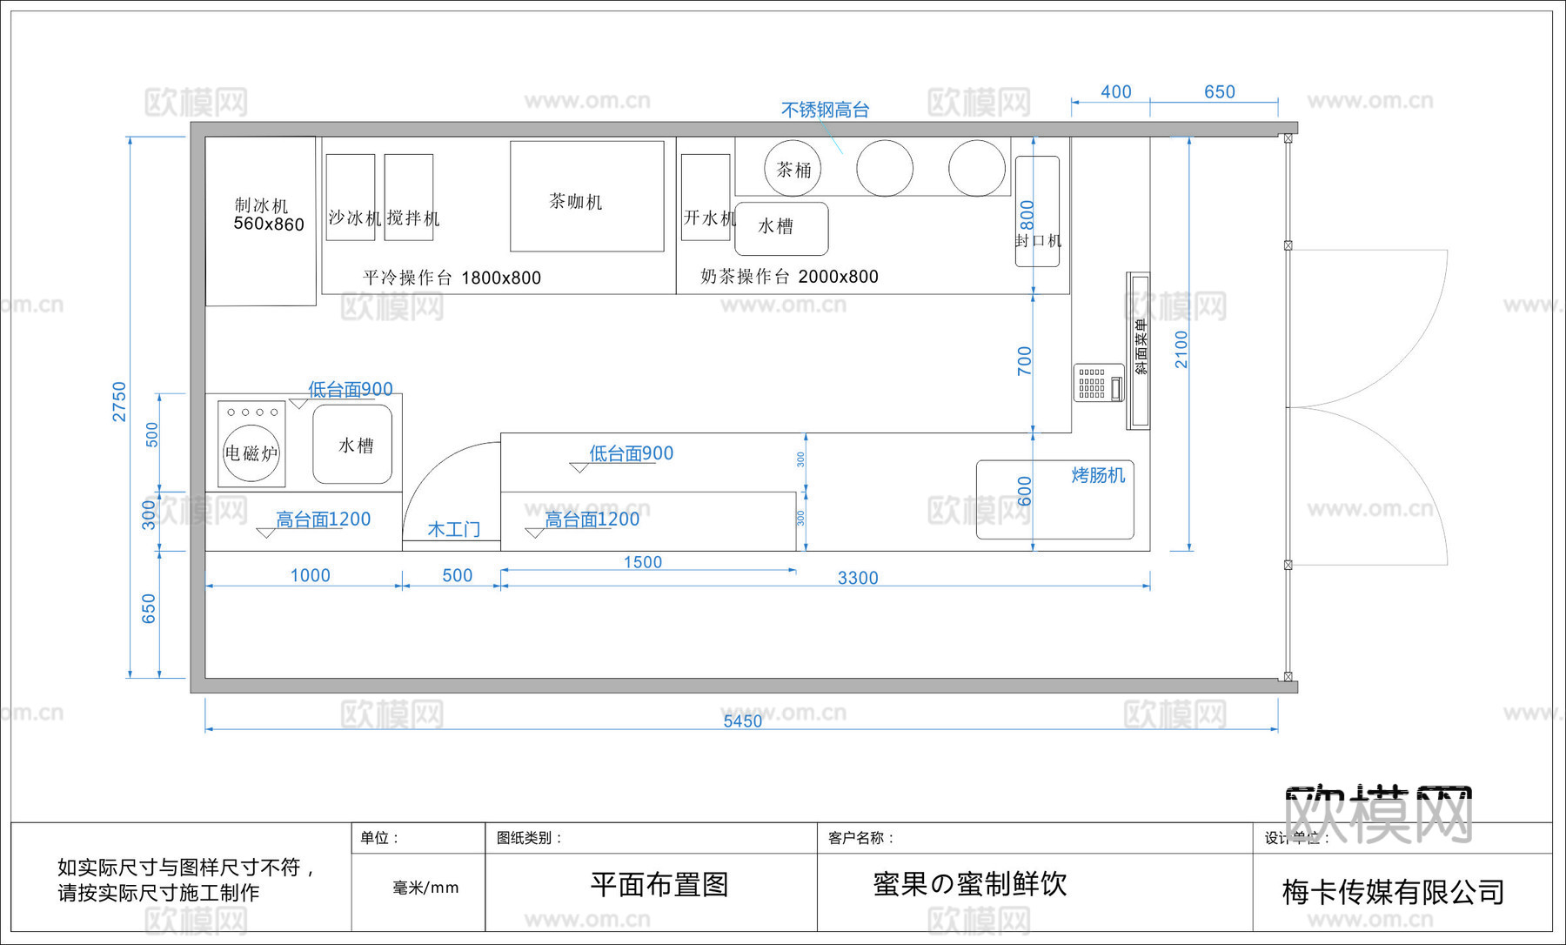Select the 茶桶 circle symbol

(x=792, y=168)
